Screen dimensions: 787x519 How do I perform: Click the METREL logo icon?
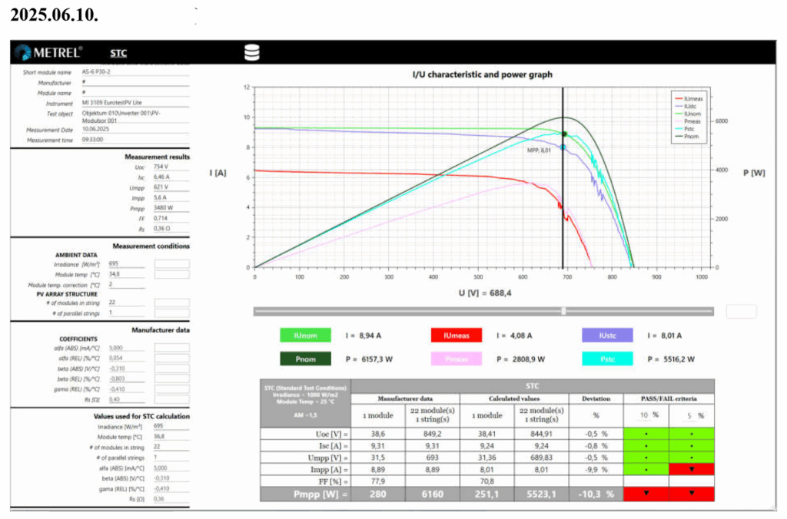pyautogui.click(x=22, y=52)
